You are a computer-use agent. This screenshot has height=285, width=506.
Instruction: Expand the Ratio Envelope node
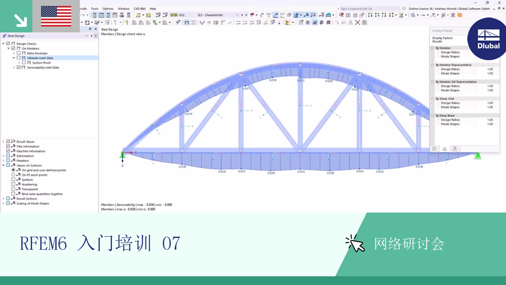click(14, 53)
